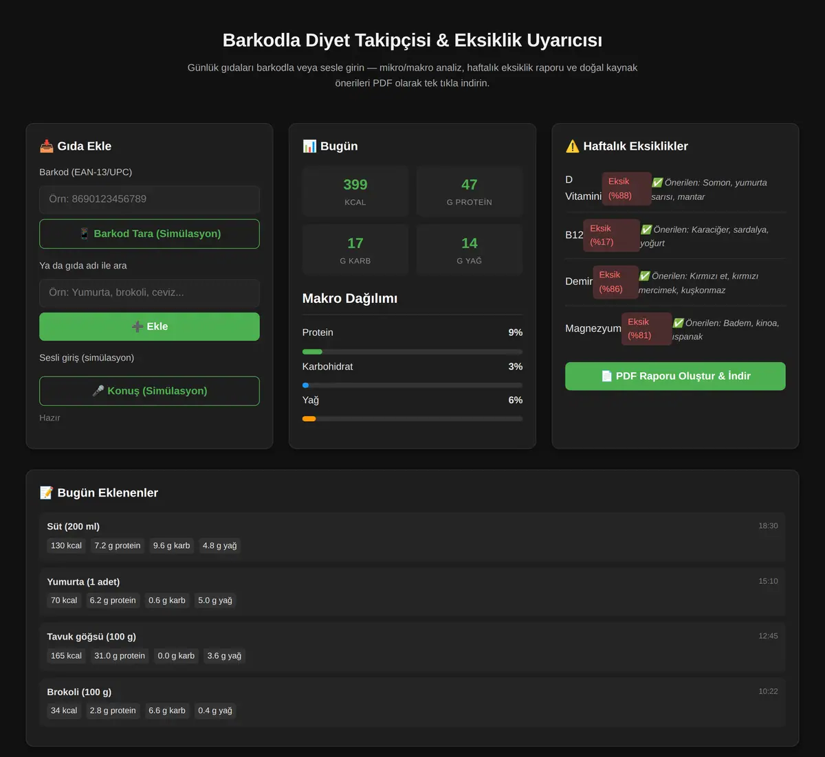
Task: Click the Barkodla Diyet Takipçisi page title
Action: (412, 40)
